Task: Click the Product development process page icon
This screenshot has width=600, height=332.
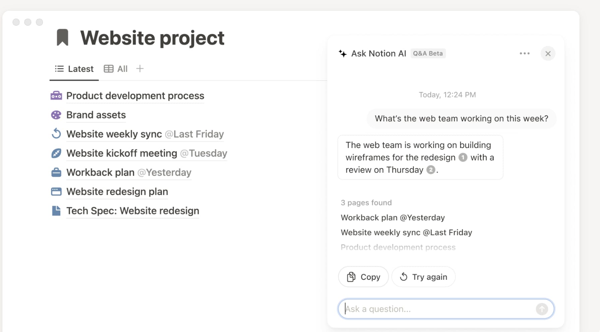Action: 56,96
